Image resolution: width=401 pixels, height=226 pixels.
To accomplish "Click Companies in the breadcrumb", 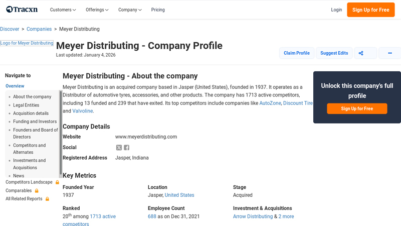I will pos(39,29).
